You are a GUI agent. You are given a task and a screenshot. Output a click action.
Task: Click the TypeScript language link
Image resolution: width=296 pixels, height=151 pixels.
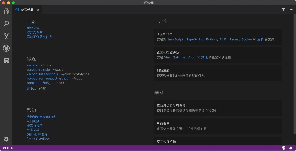195,39
